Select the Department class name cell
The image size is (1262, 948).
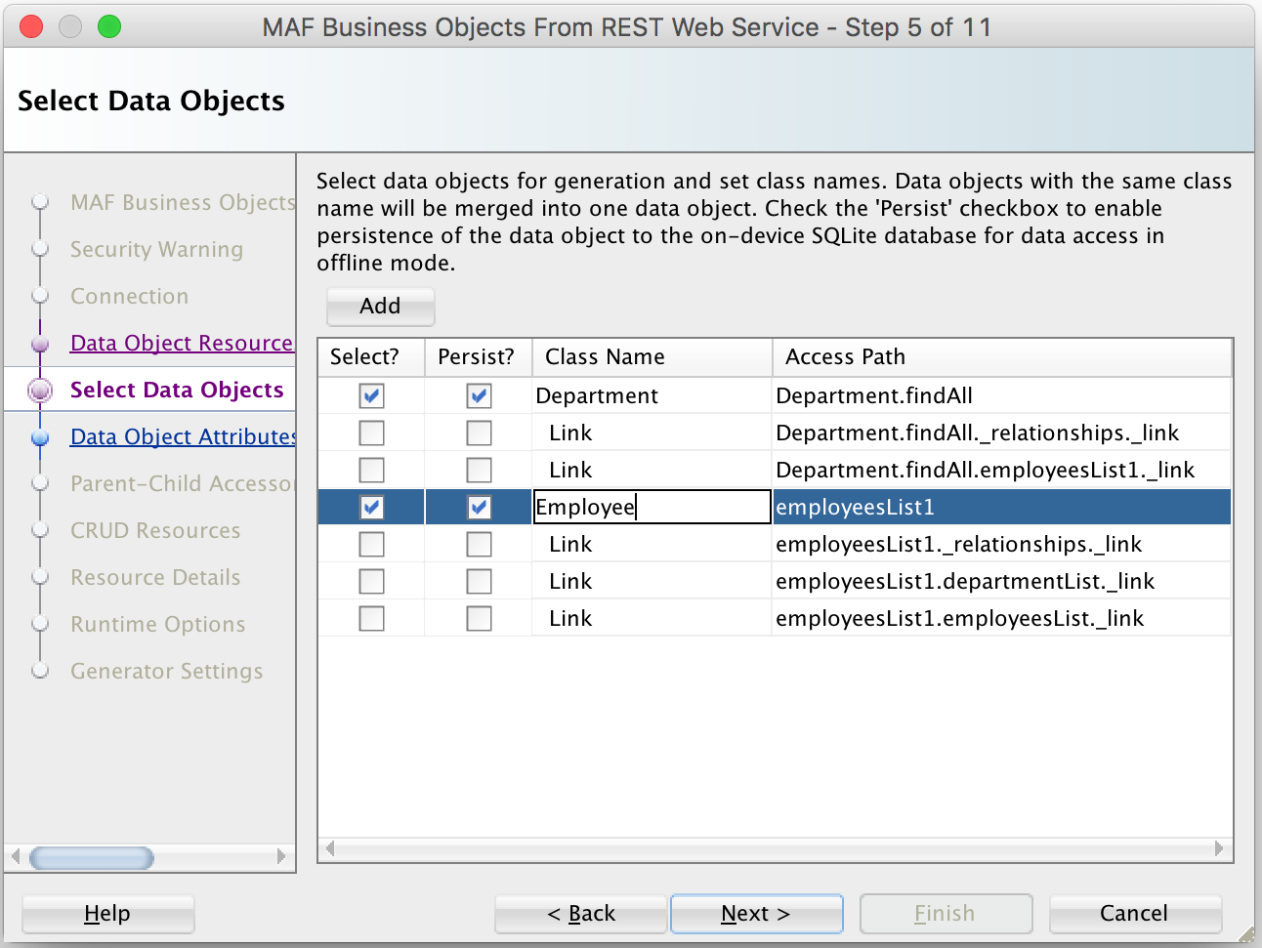[x=652, y=395]
